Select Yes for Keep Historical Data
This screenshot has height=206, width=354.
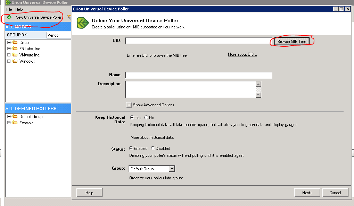pyautogui.click(x=132, y=117)
